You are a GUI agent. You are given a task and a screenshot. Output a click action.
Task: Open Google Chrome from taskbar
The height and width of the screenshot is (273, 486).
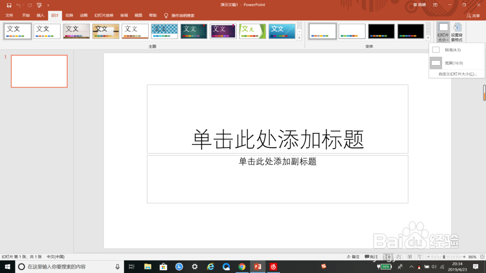coord(242,267)
